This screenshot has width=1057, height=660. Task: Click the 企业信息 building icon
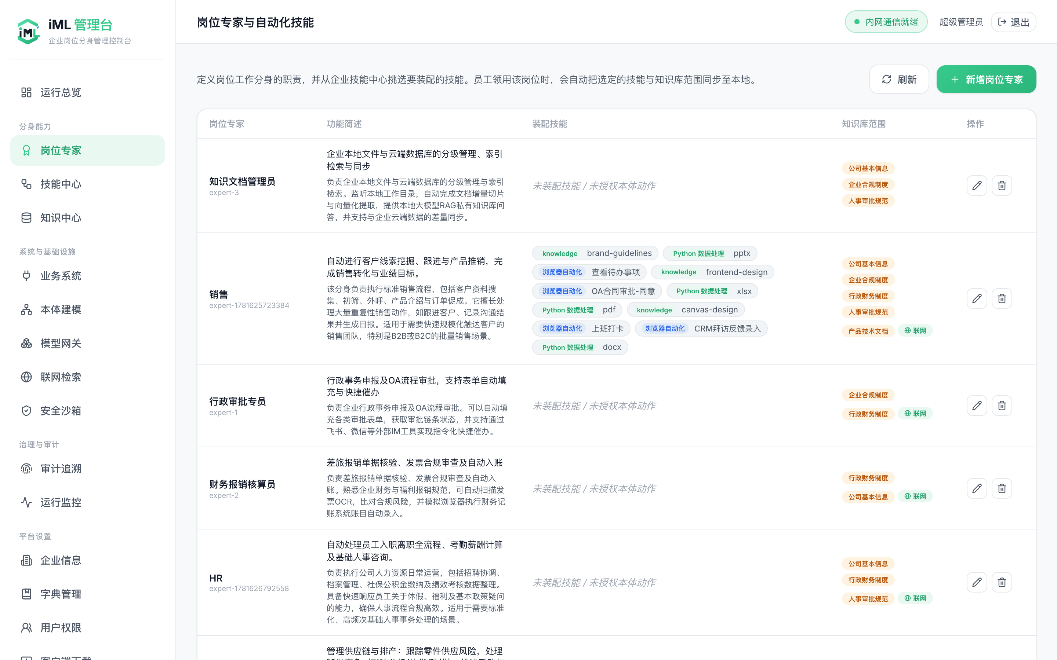click(26, 561)
